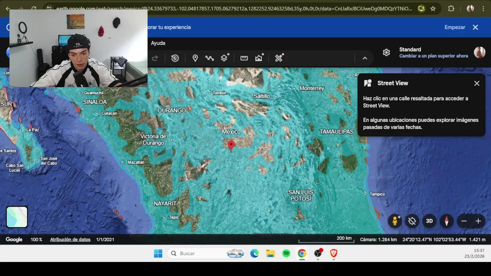Open the Google account profile picture
The image size is (491, 276).
pos(479,53)
